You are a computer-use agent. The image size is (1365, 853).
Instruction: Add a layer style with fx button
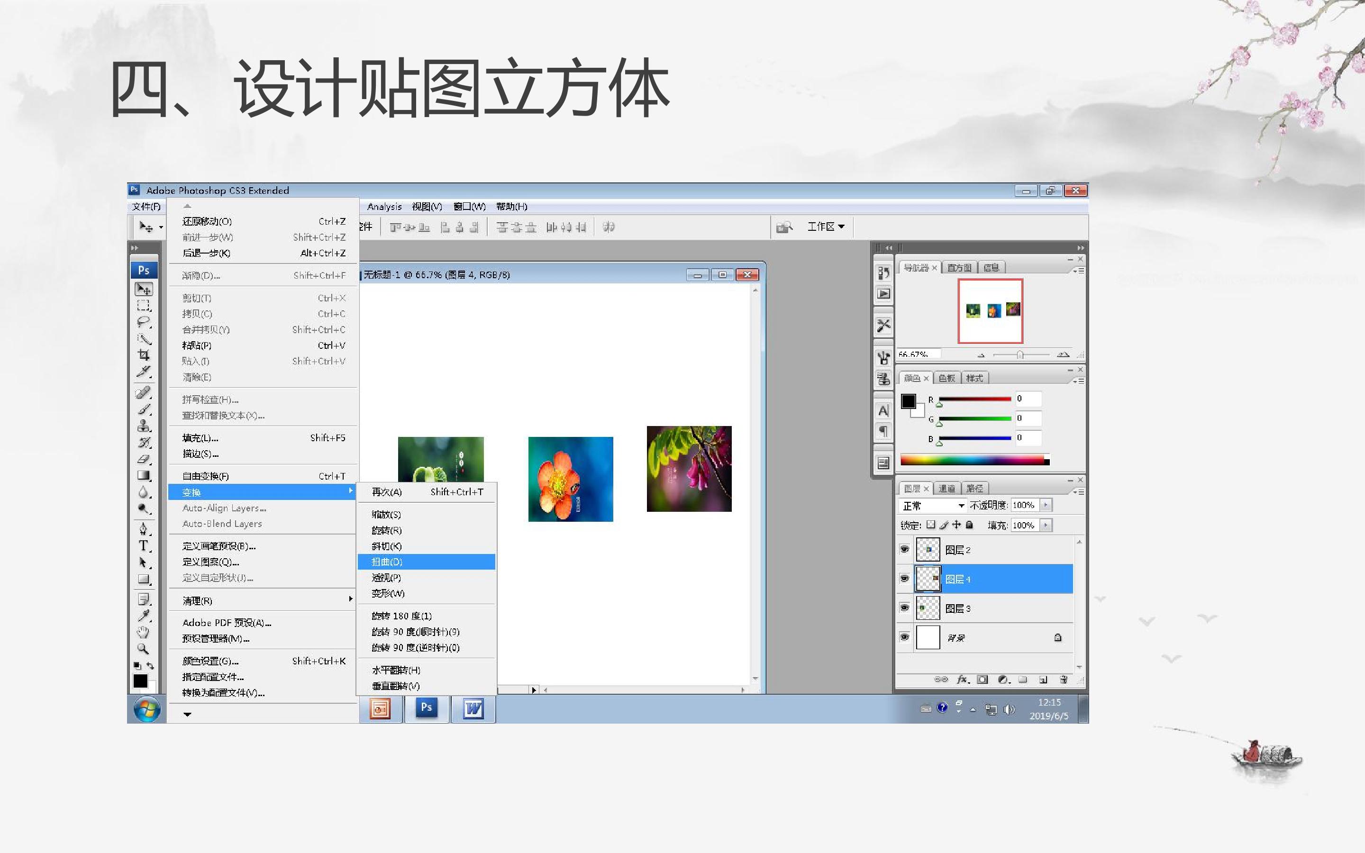coord(964,679)
